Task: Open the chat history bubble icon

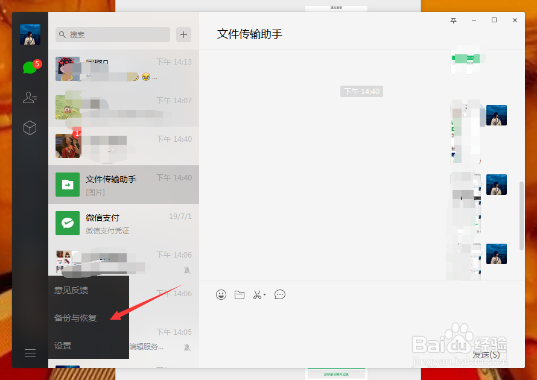Action: 279,294
